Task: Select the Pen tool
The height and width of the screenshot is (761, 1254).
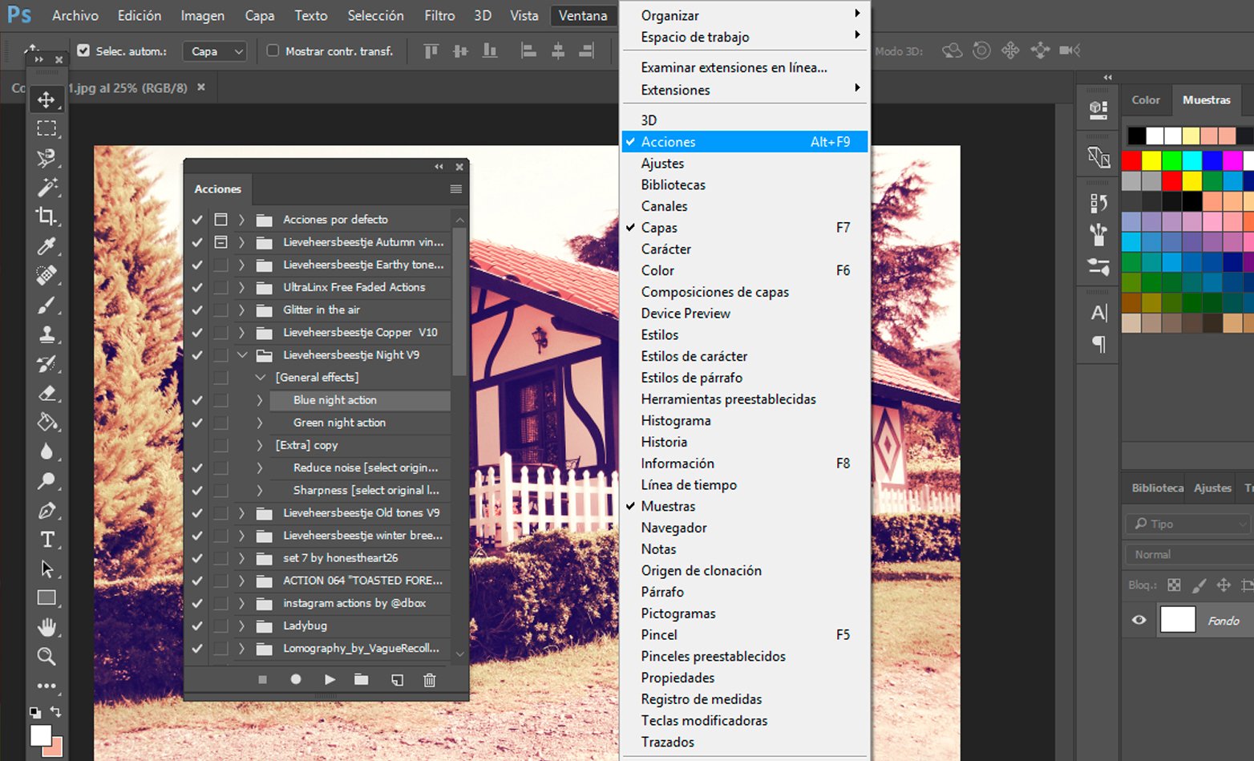Action: pyautogui.click(x=47, y=511)
